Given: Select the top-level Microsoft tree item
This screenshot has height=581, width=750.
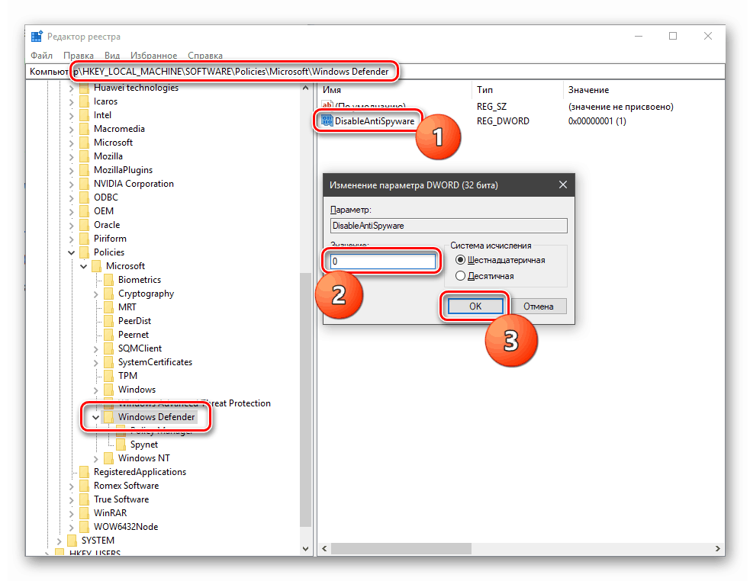Looking at the screenshot, I should pyautogui.click(x=113, y=143).
